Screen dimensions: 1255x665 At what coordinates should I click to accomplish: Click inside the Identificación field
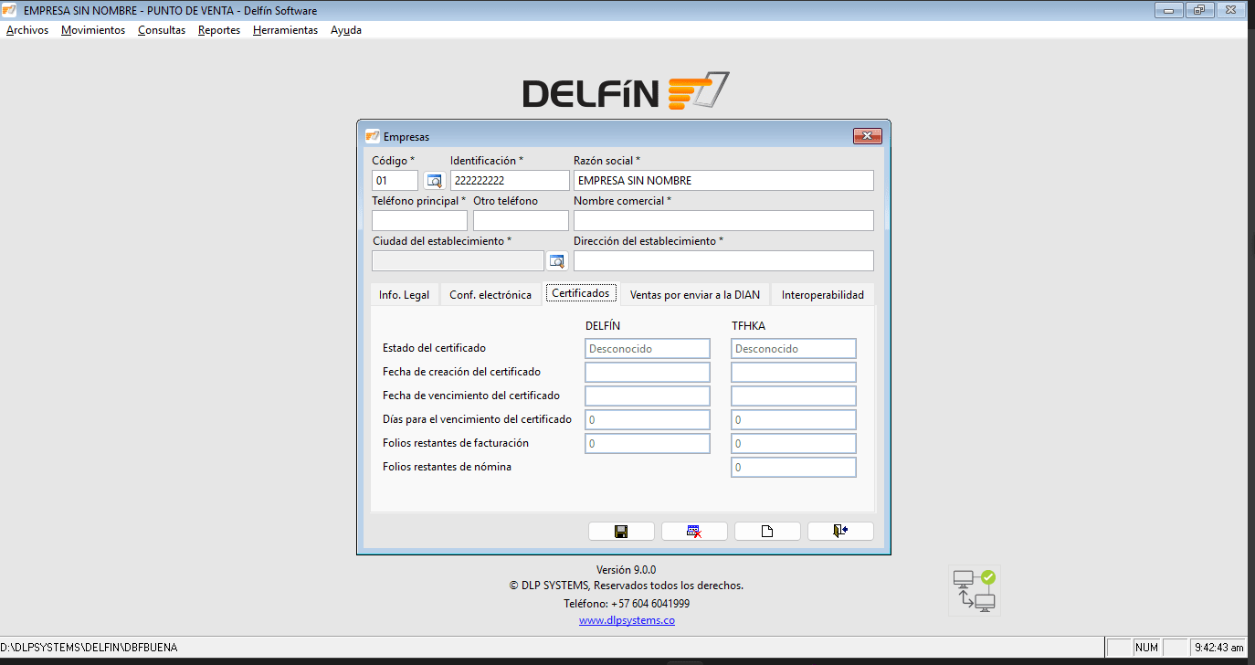click(509, 180)
